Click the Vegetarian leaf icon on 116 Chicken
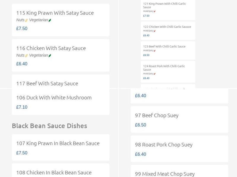 (50, 55)
